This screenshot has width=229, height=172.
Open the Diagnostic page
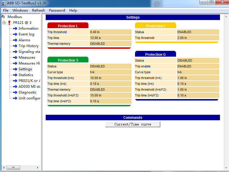pos(27,92)
